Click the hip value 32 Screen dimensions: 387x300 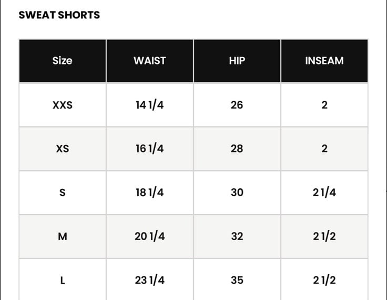pyautogui.click(x=237, y=237)
